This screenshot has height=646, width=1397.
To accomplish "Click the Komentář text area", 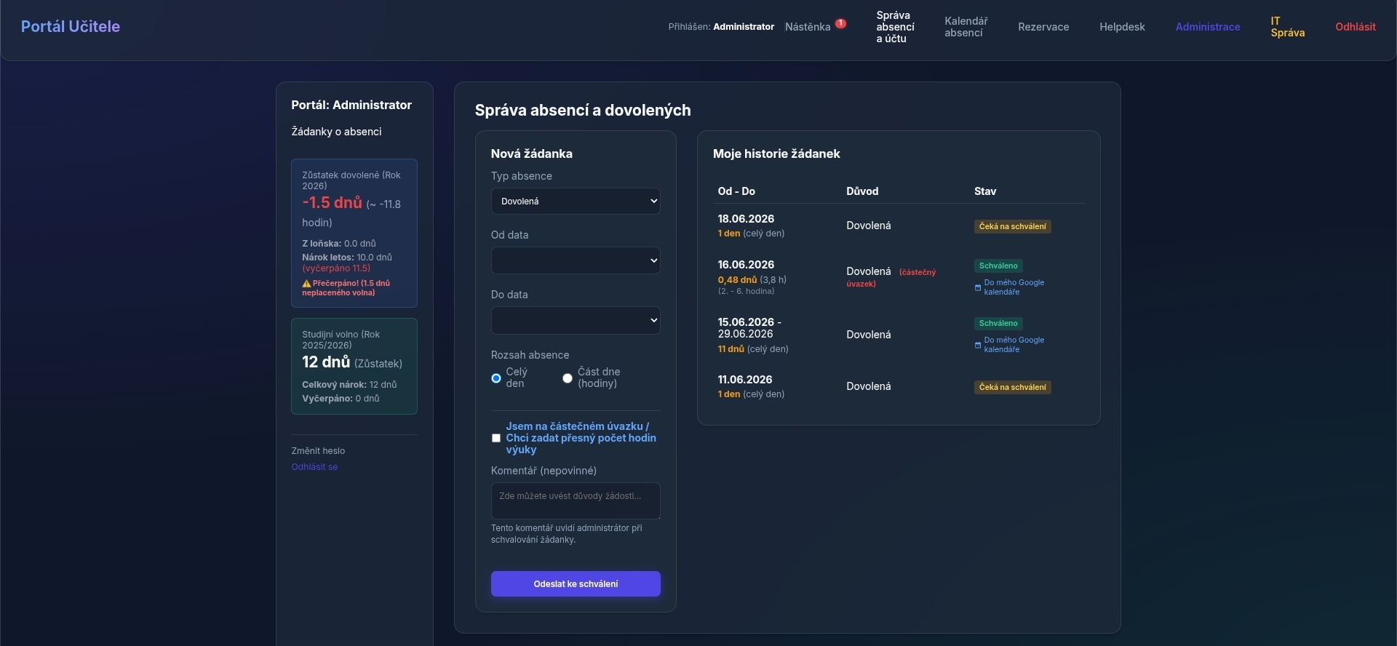I will pyautogui.click(x=576, y=501).
